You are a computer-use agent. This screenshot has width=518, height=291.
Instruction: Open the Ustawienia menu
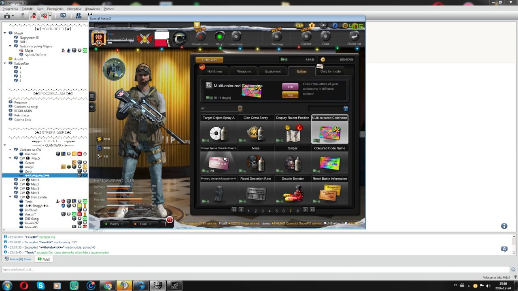pyautogui.click(x=92, y=8)
